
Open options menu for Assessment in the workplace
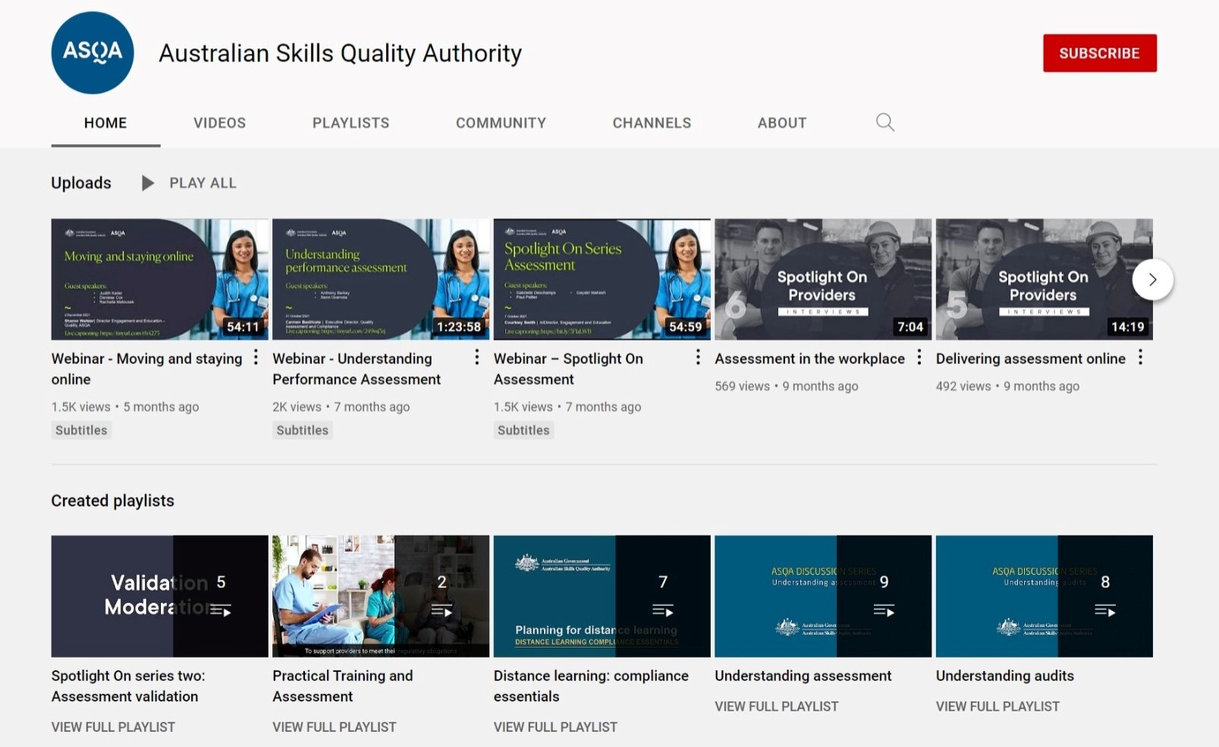(919, 357)
